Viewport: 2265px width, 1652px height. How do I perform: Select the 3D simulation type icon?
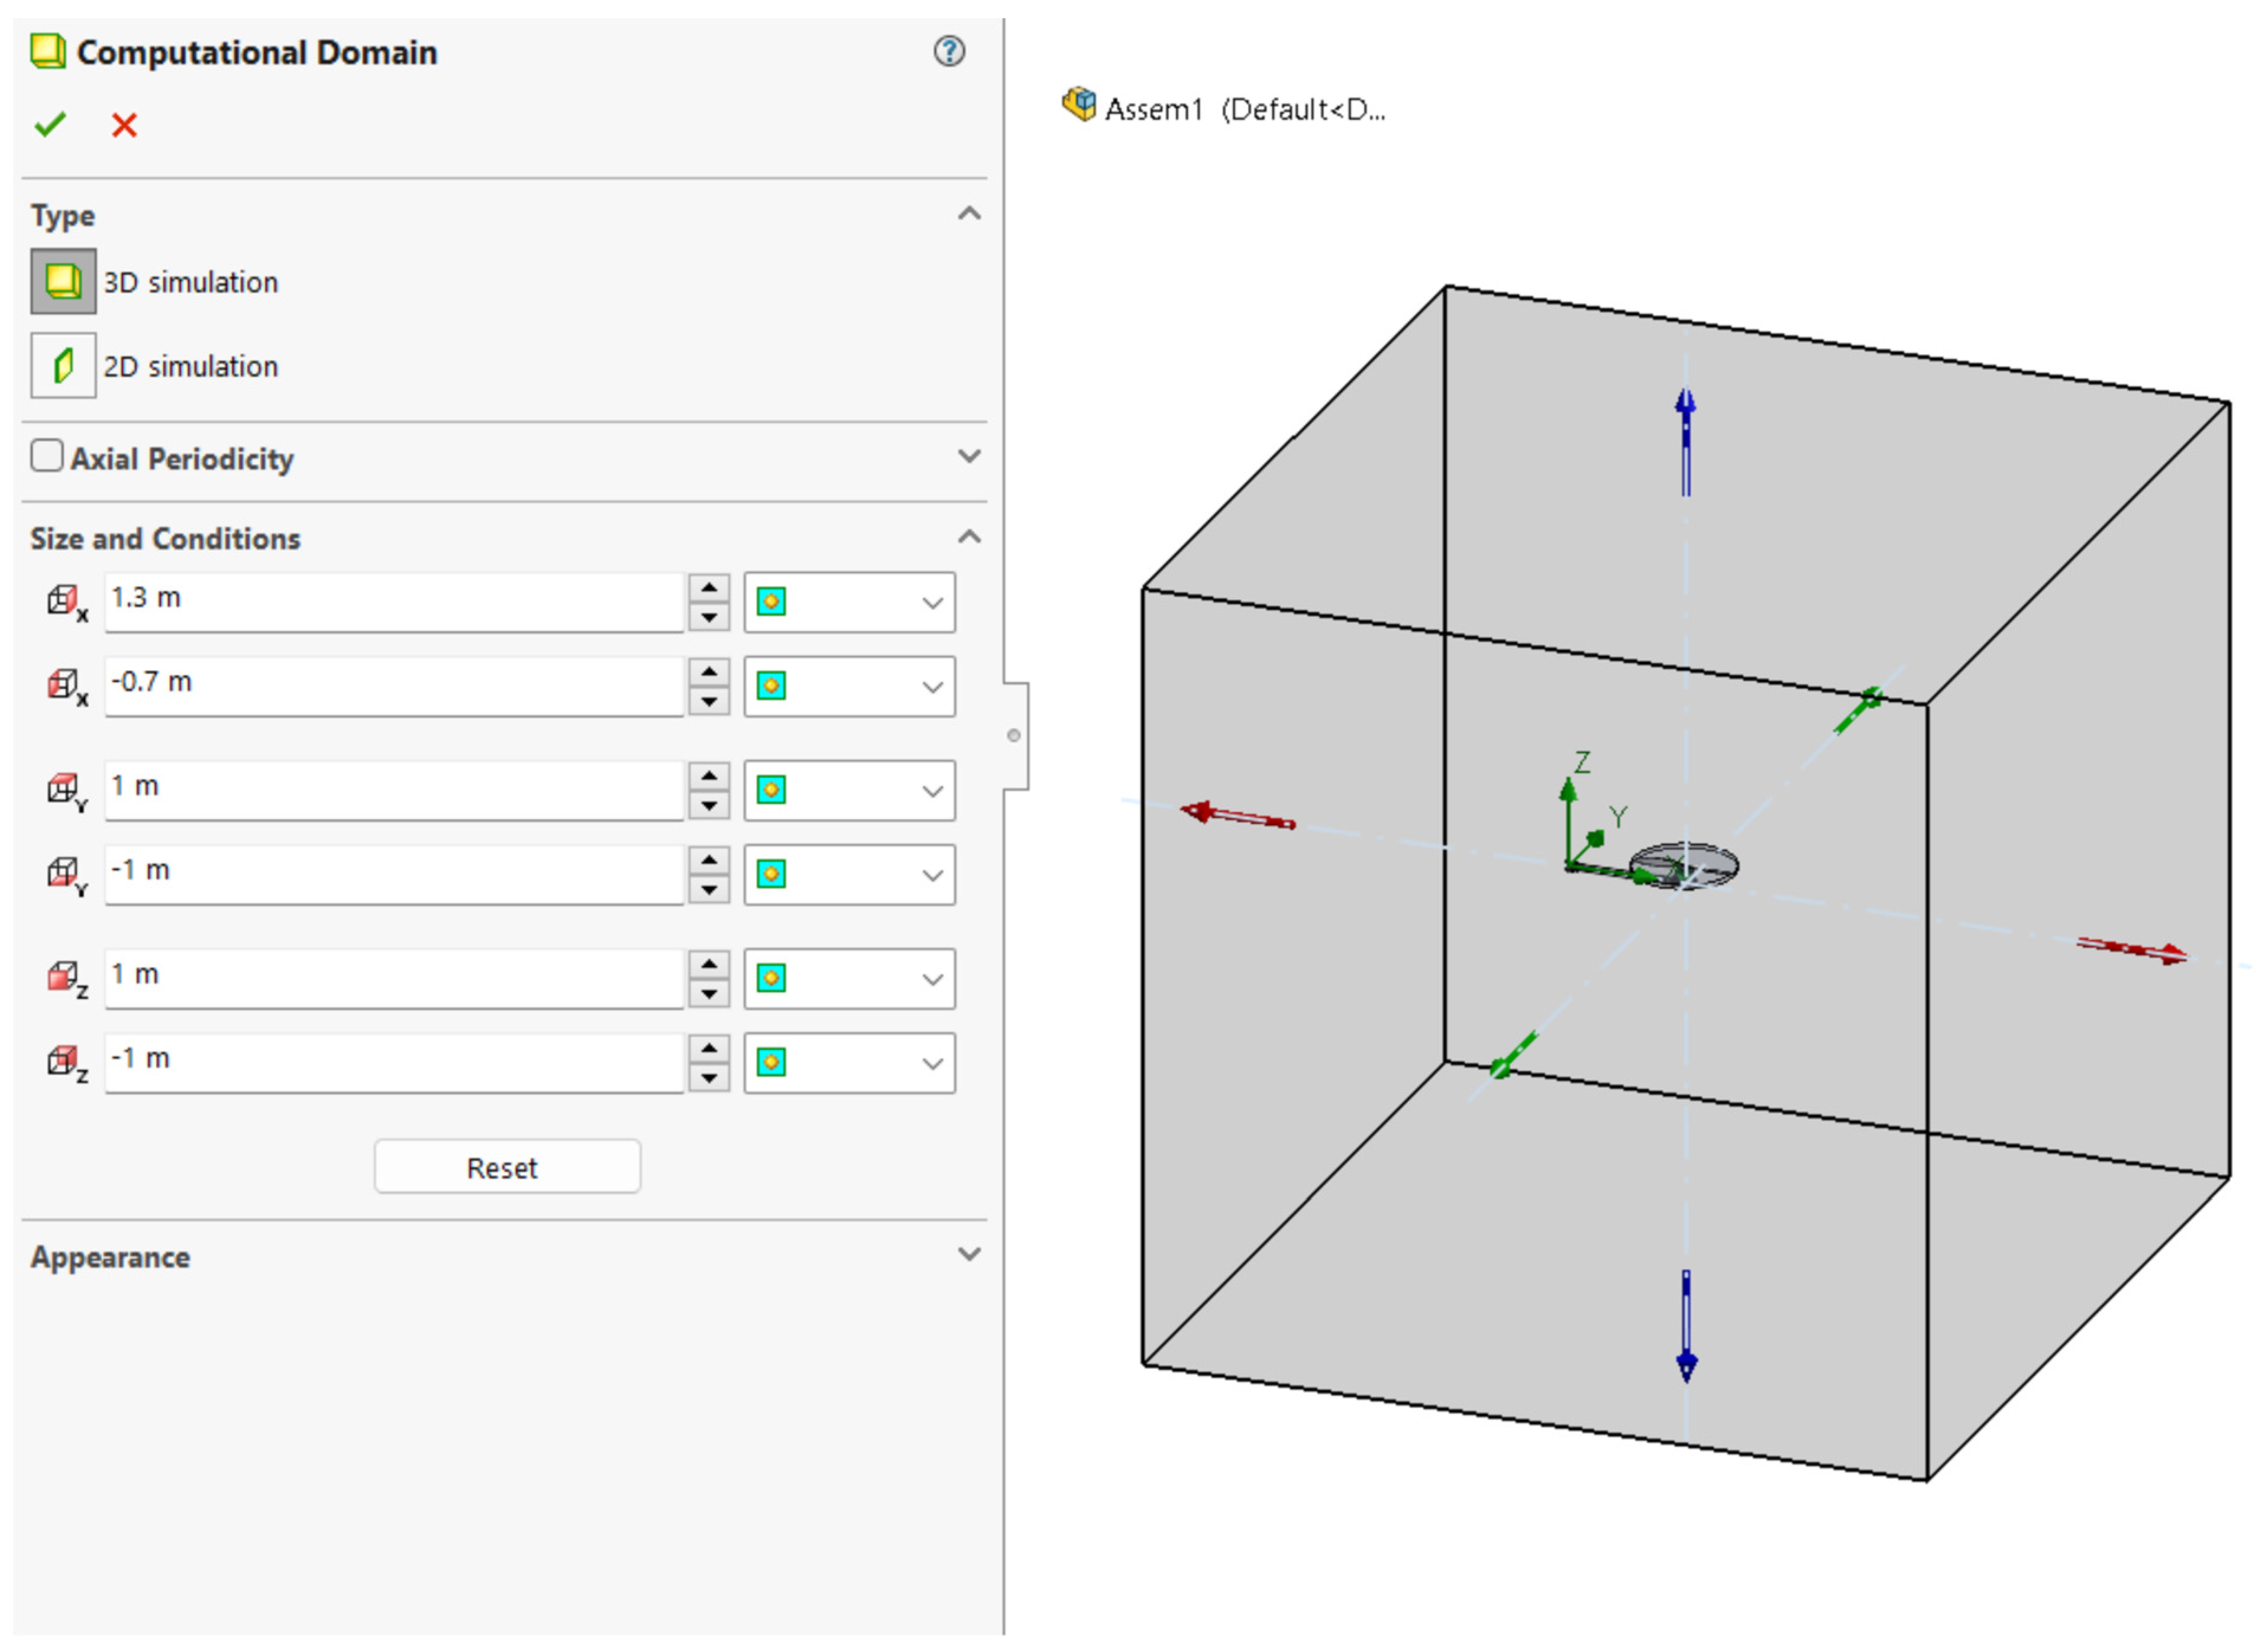point(63,281)
